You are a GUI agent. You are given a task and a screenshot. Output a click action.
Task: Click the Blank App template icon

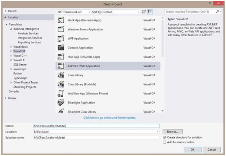click(x=61, y=20)
